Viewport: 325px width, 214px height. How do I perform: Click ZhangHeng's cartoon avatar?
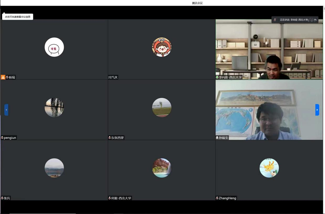point(269,168)
